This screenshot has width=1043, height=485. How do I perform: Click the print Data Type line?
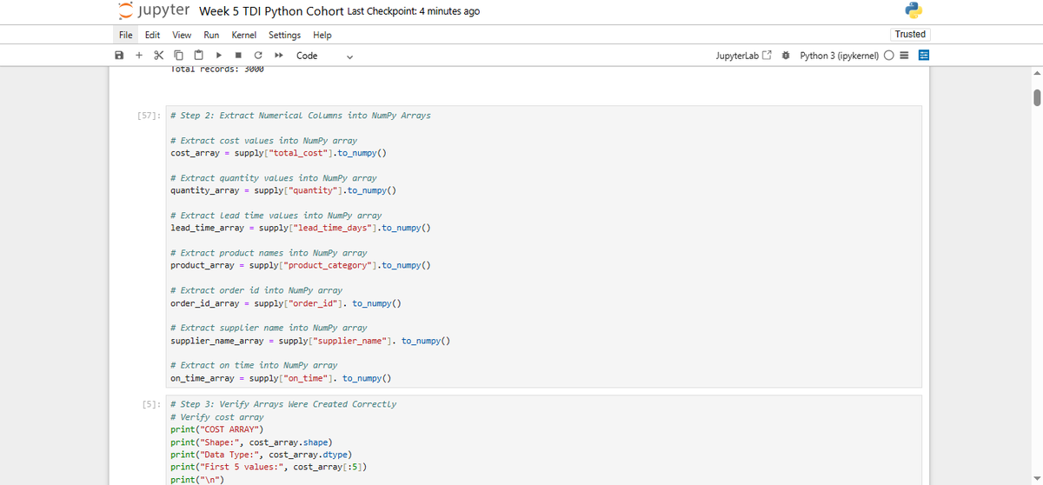pos(263,454)
